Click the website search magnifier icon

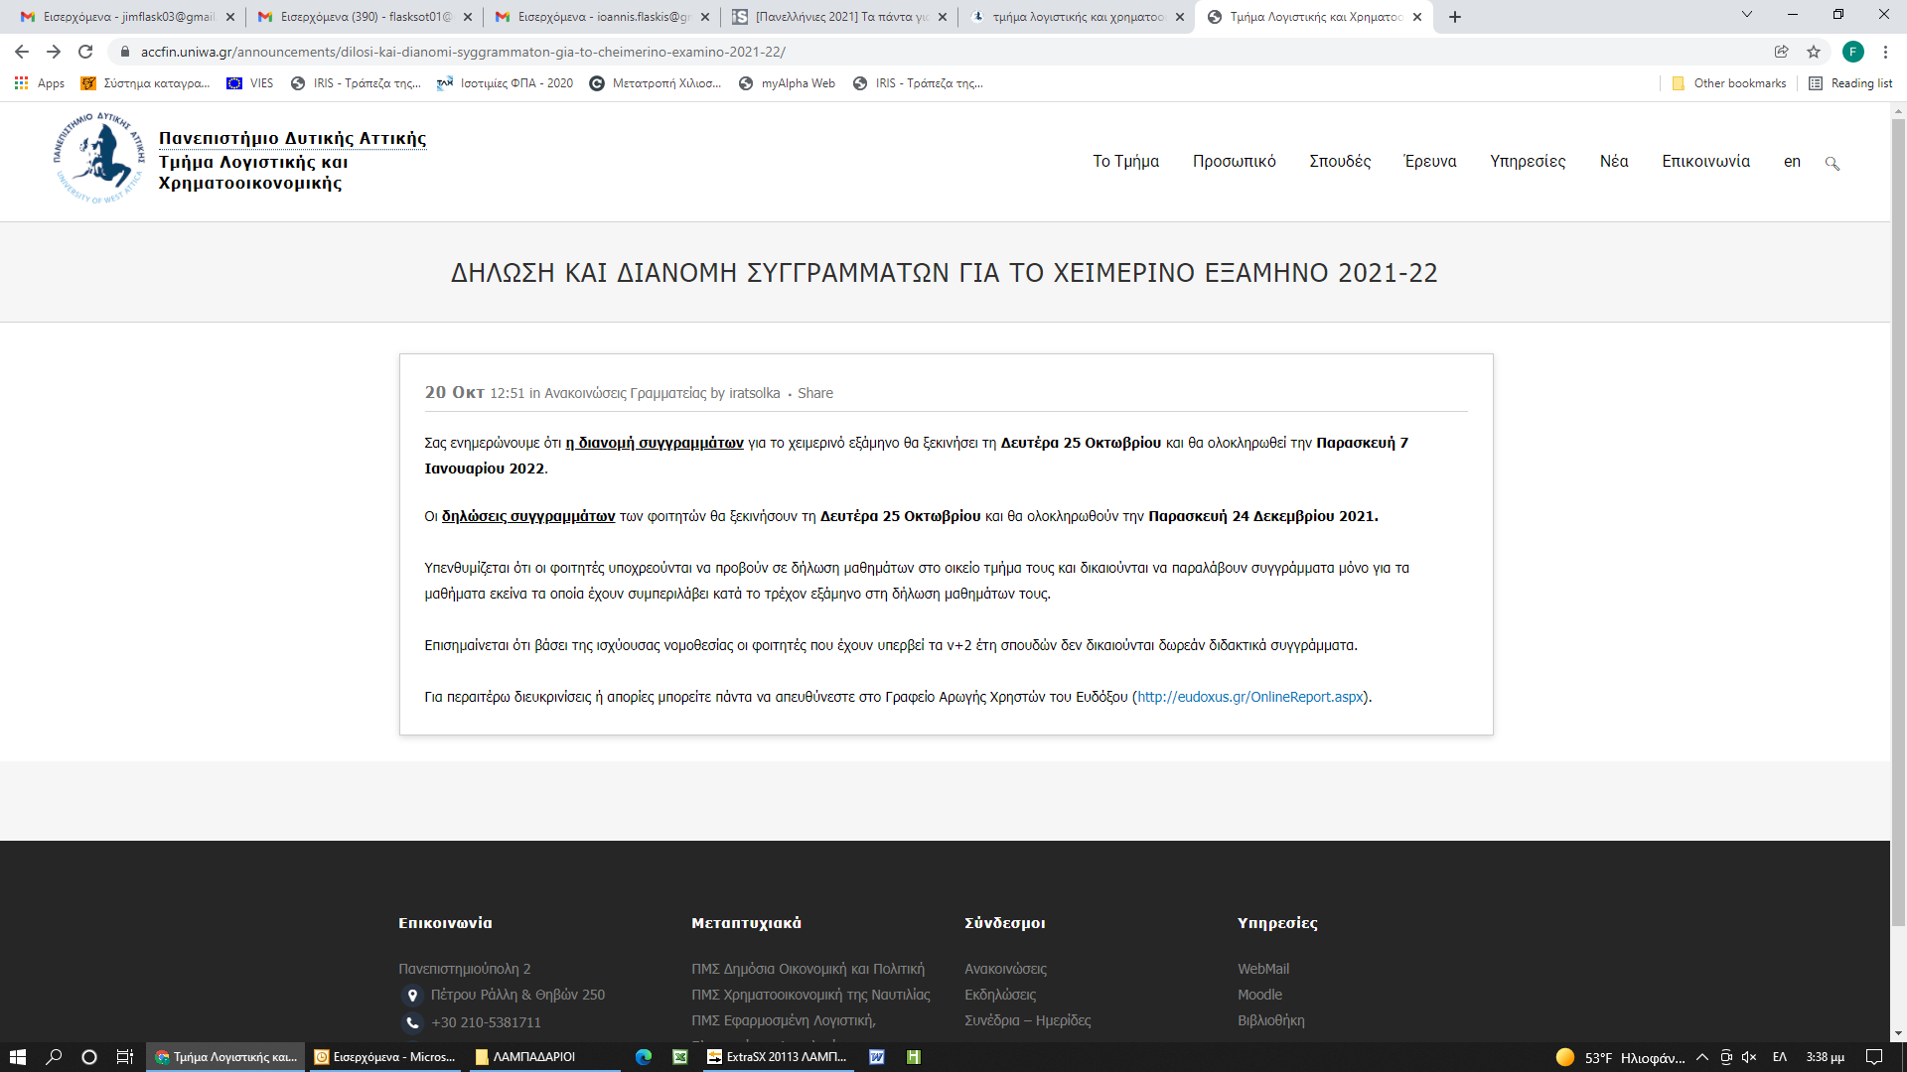point(1832,163)
